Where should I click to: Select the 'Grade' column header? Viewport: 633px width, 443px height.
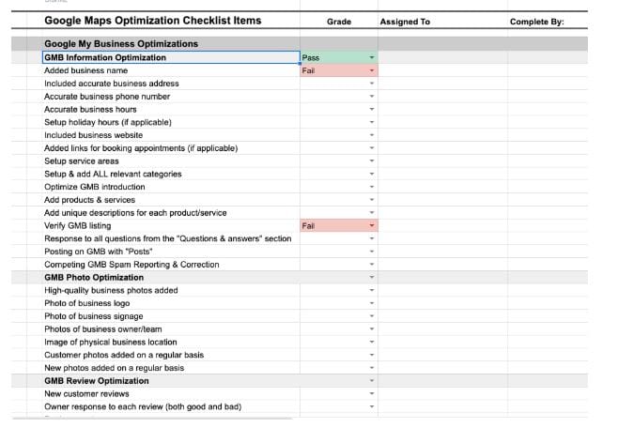339,22
